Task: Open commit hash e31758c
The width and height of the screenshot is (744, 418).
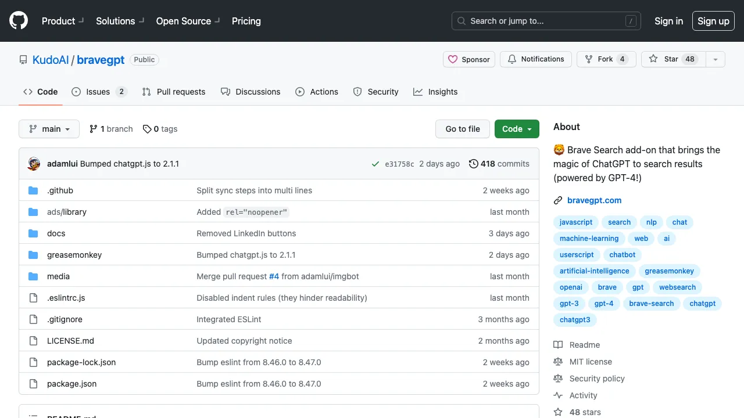Action: click(x=399, y=164)
